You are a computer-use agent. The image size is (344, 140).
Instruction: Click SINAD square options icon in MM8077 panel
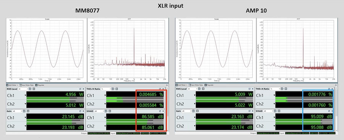coord(110,111)
